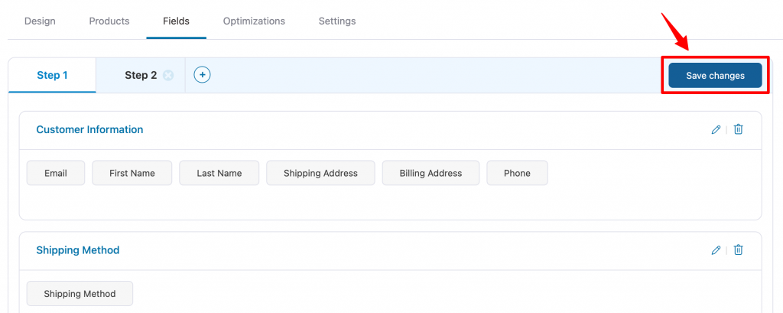Viewport: 783px width, 313px height.
Task: Open the Customer Information section heading
Action: pyautogui.click(x=90, y=129)
